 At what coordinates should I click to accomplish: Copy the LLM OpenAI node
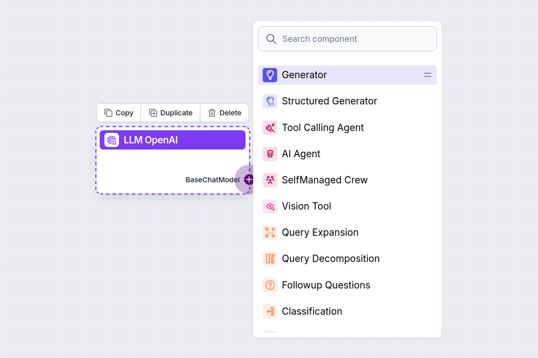click(x=119, y=113)
